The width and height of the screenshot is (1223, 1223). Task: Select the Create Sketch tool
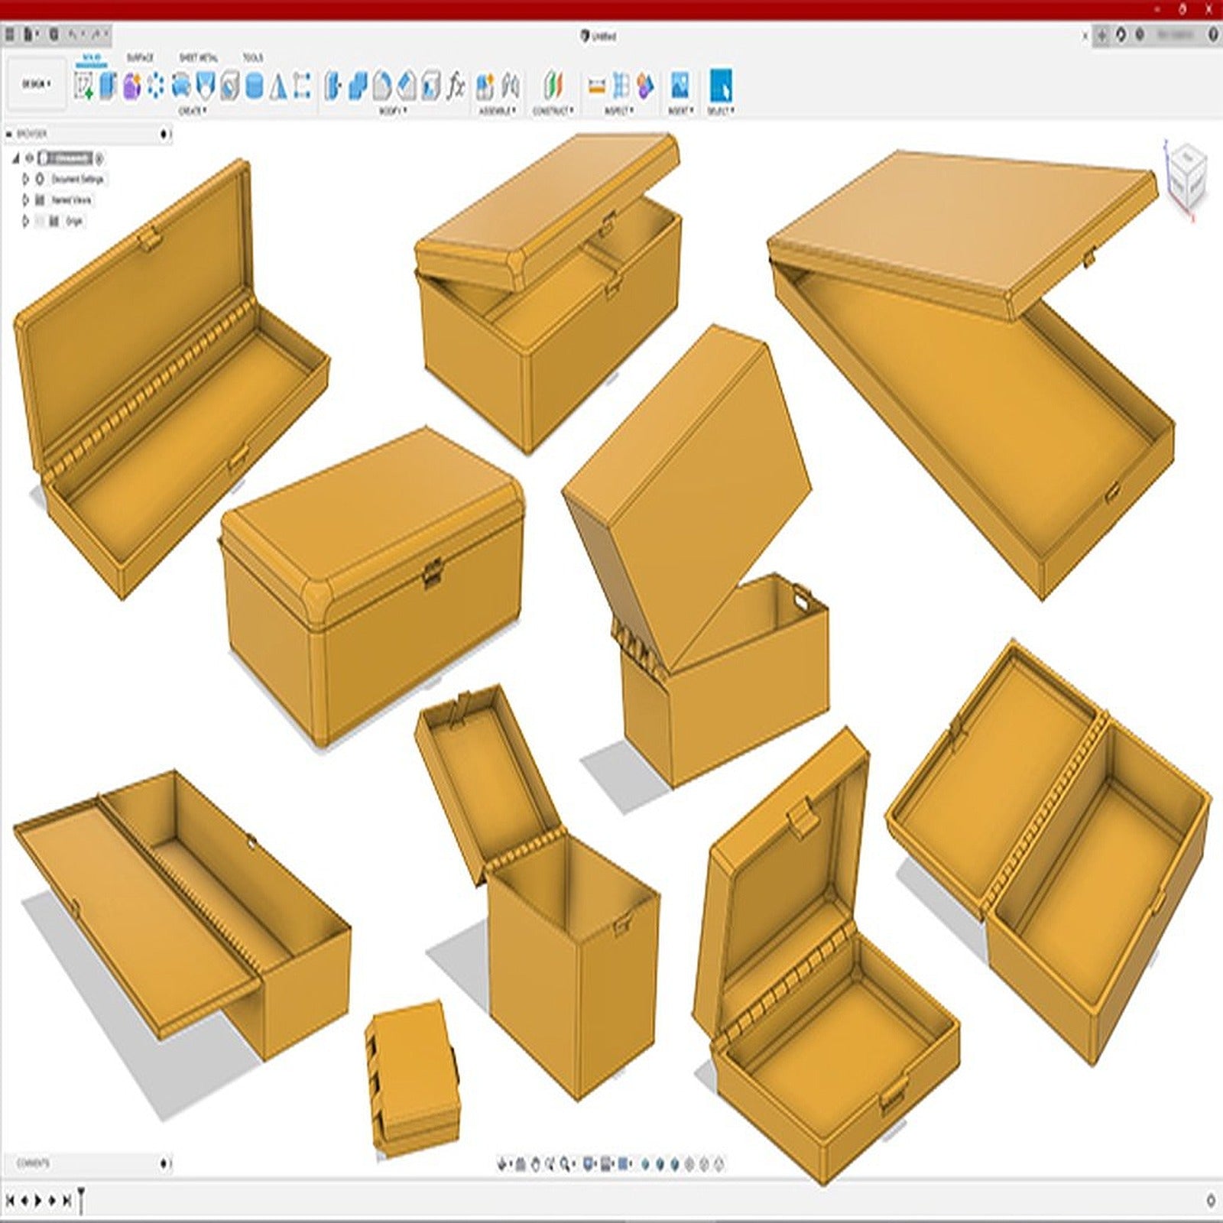coord(84,86)
